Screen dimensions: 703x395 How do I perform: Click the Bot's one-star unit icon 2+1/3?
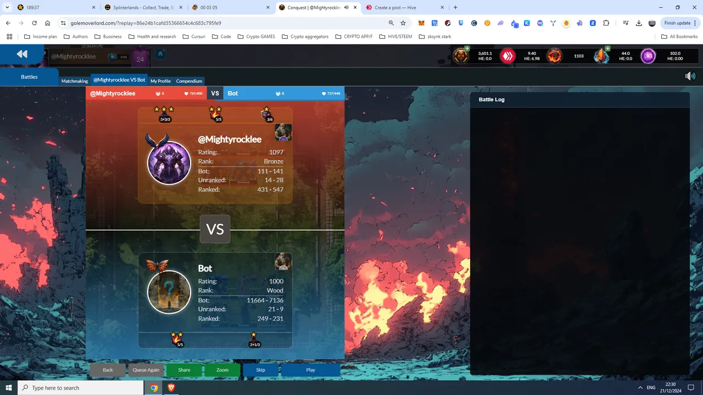point(254,340)
